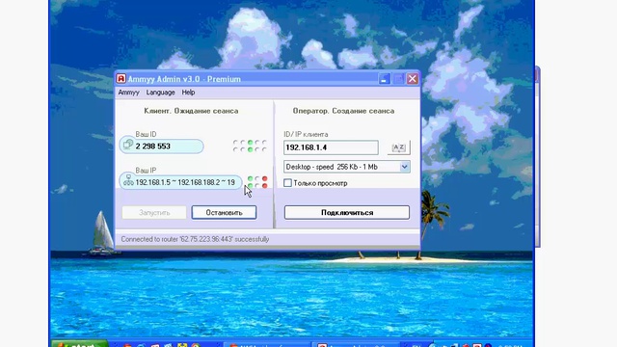Click the router connection status bar message
This screenshot has width=617, height=347.
(195, 239)
